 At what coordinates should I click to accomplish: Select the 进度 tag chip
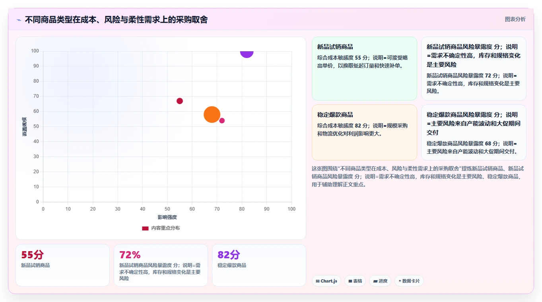click(380, 281)
